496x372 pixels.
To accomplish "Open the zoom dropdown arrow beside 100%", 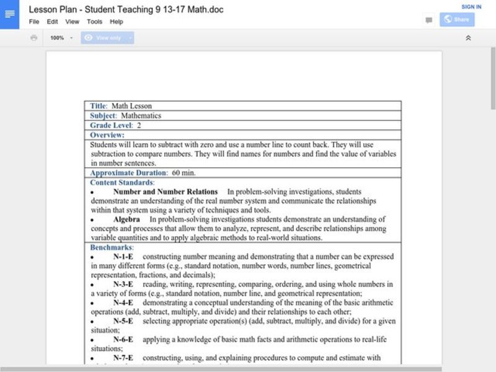I will point(72,38).
